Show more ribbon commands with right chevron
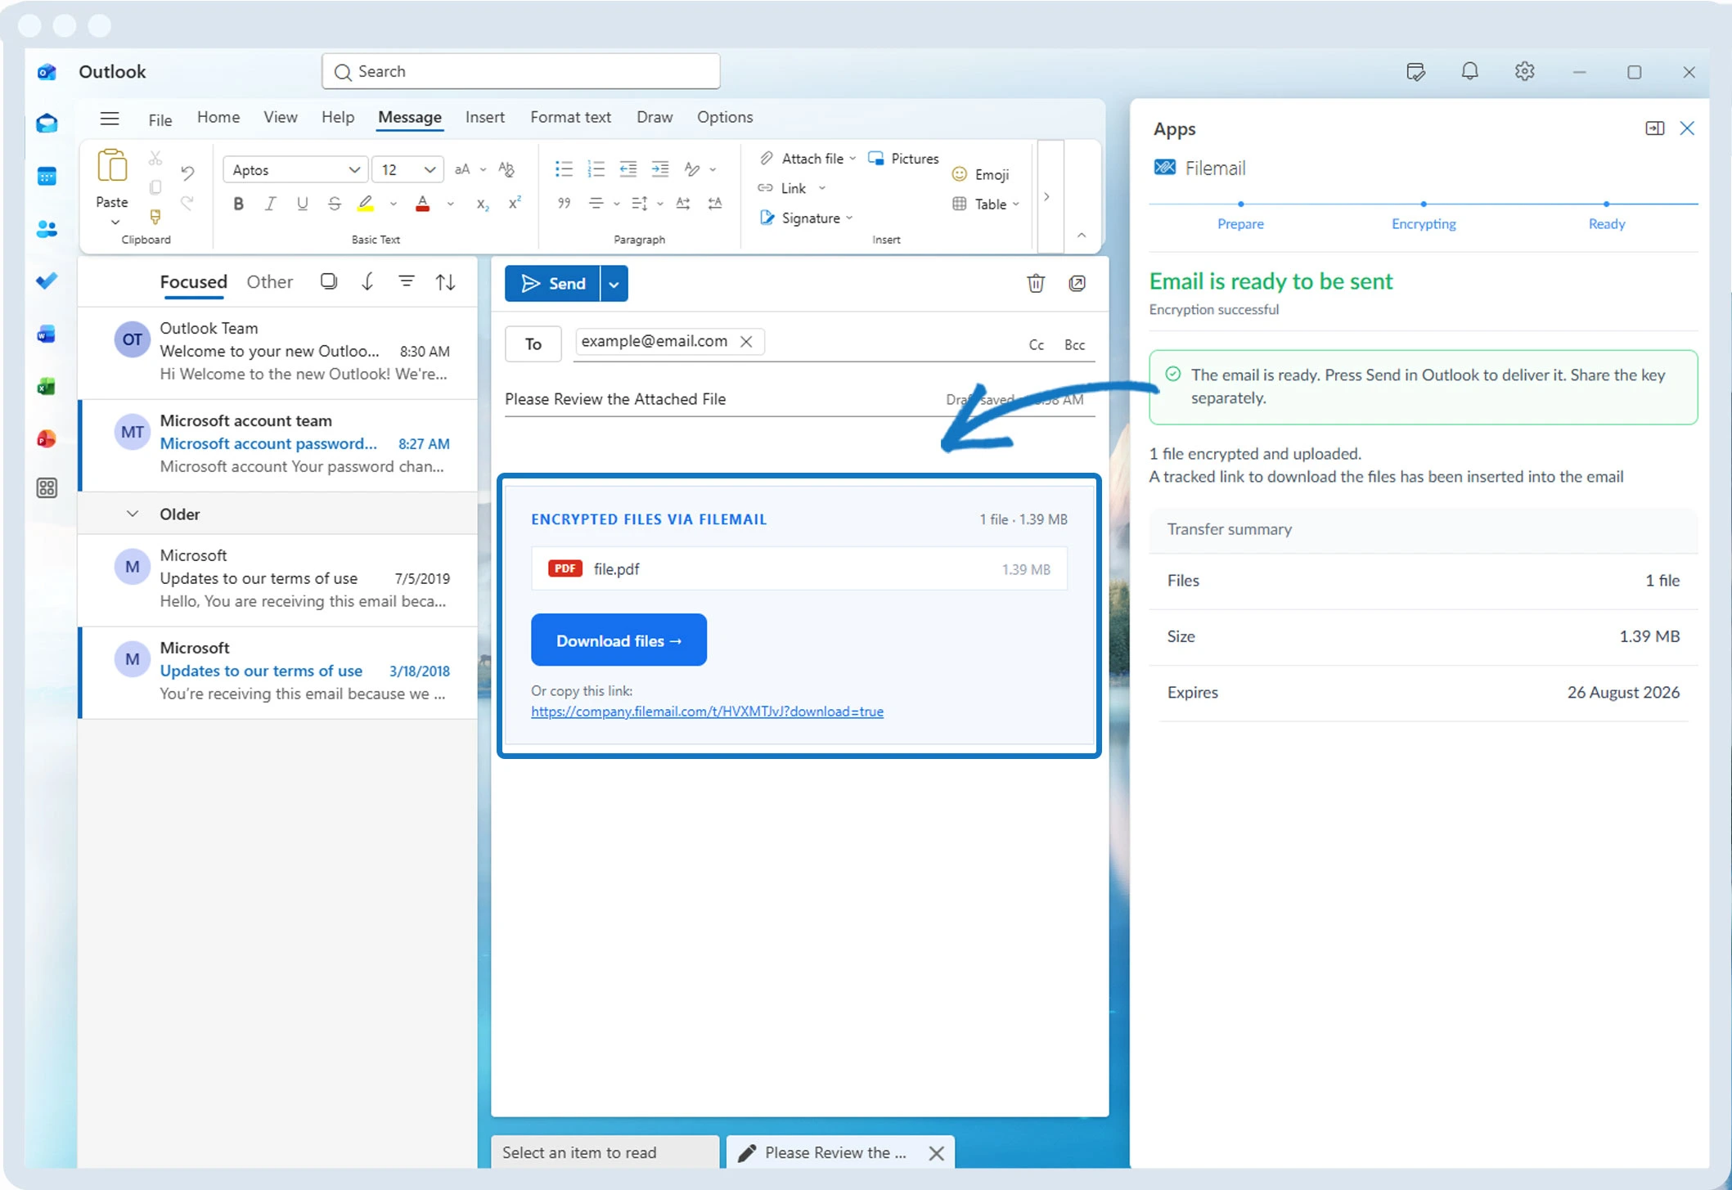 click(1046, 196)
